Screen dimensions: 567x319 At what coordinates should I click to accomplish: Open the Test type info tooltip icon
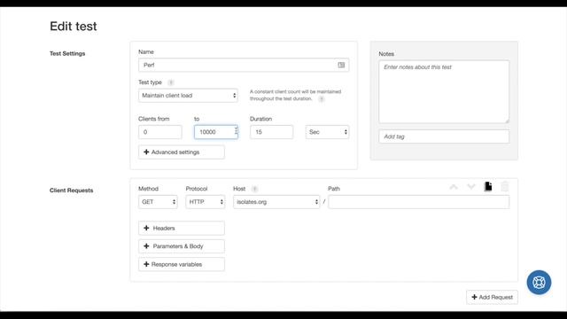[171, 82]
